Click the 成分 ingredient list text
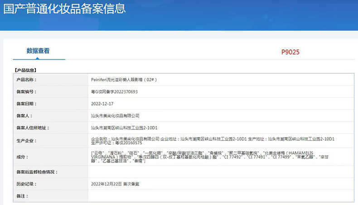 pyautogui.click(x=210, y=157)
